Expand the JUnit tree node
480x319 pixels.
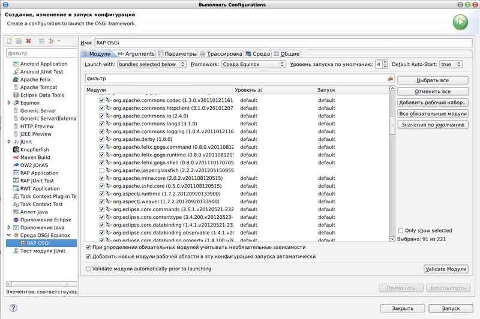[9, 142]
